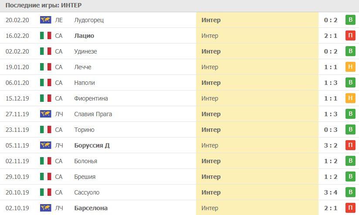Viewport: 359px width, 215px height.
Task: Open the Lazio team link
Action: pos(84,36)
